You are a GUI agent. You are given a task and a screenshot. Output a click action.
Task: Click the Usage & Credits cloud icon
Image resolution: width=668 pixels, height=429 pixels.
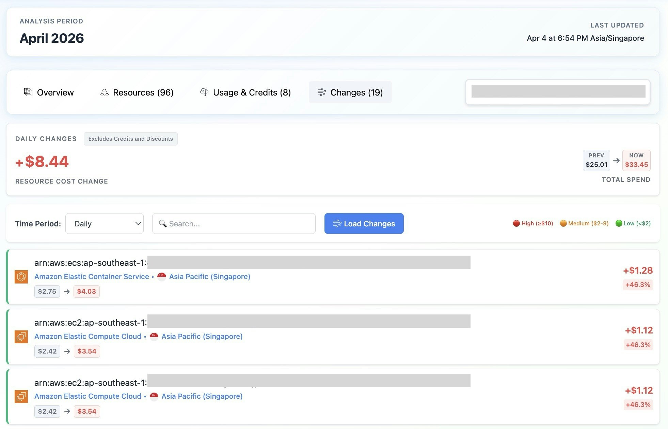[204, 92]
